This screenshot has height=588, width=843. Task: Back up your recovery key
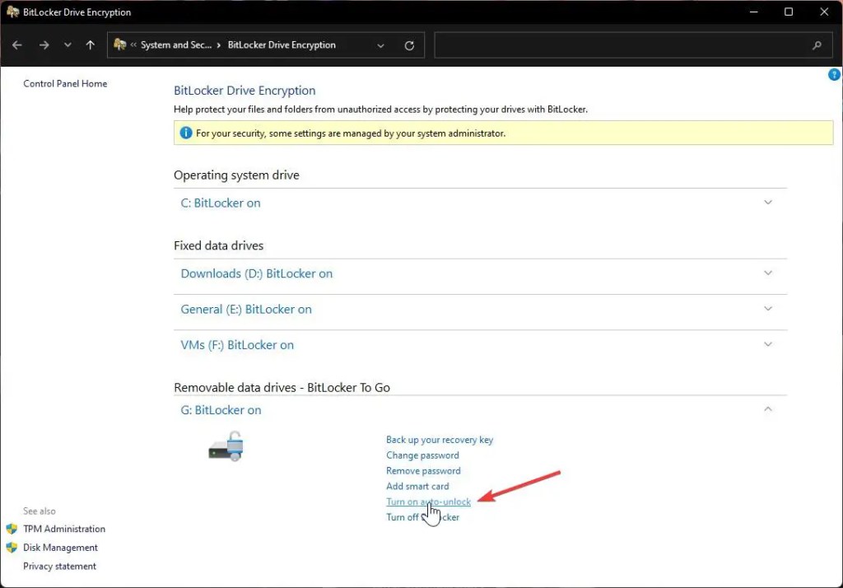[440, 440]
